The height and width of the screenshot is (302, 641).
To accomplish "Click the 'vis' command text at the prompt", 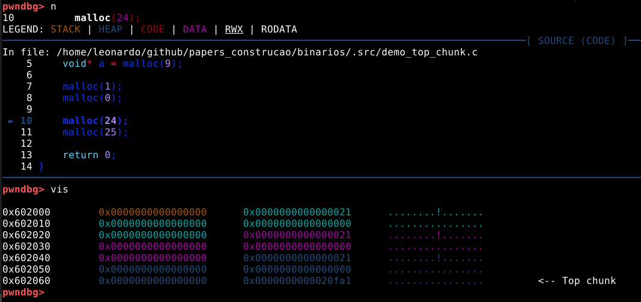I will coord(60,190).
